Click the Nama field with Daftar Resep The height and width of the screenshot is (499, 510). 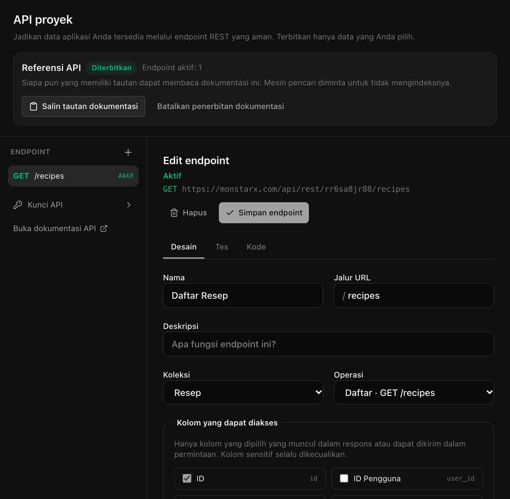click(243, 295)
